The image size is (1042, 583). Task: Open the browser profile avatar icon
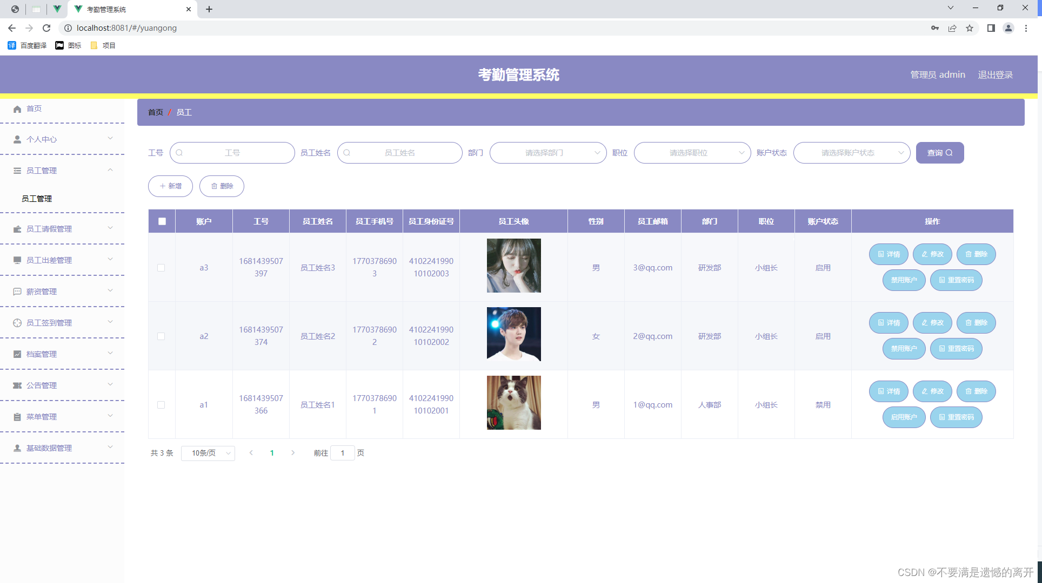(1008, 28)
